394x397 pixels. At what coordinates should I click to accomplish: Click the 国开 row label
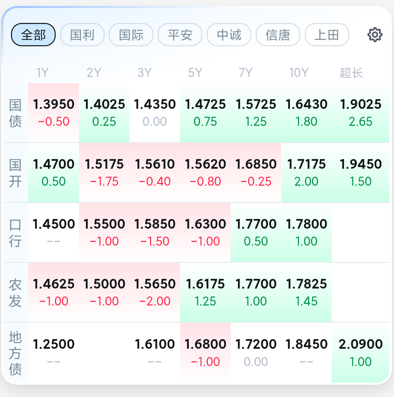15,173
